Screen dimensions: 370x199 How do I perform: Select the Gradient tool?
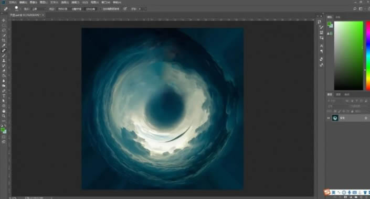click(4, 75)
